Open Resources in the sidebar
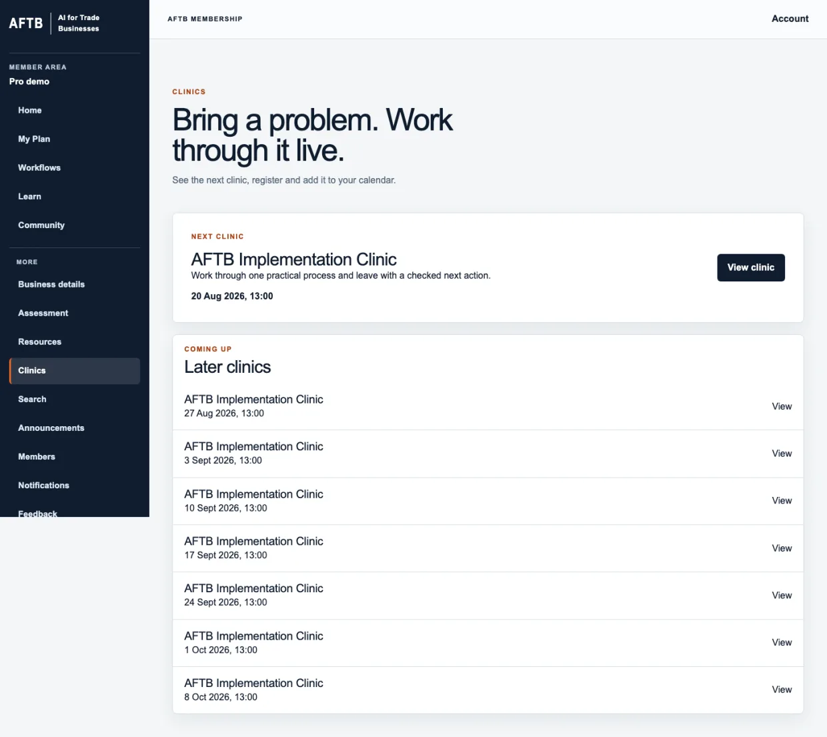This screenshot has width=827, height=737. tap(75, 341)
